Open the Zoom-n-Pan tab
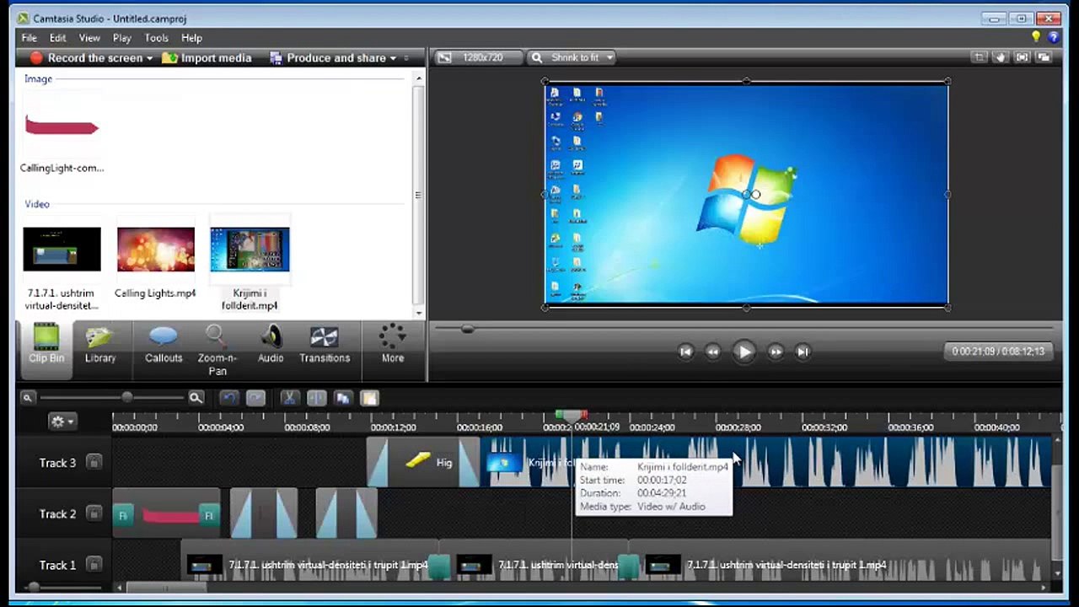1079x607 pixels. [217, 350]
